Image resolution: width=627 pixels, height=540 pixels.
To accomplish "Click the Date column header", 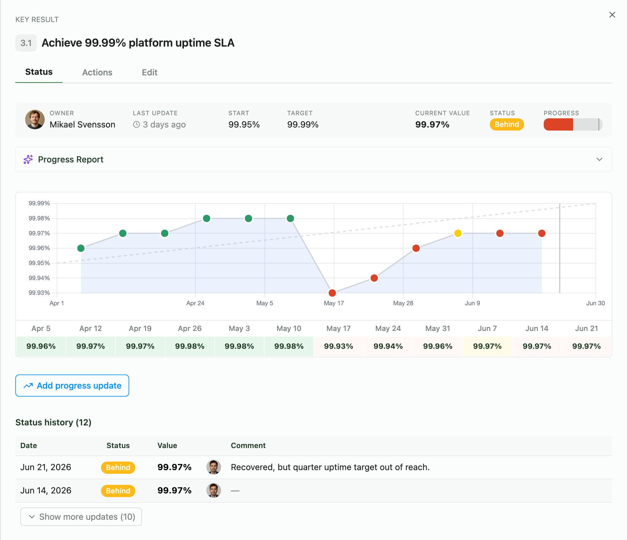I will (x=28, y=446).
